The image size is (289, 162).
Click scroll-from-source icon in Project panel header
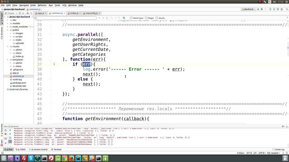coord(20,13)
